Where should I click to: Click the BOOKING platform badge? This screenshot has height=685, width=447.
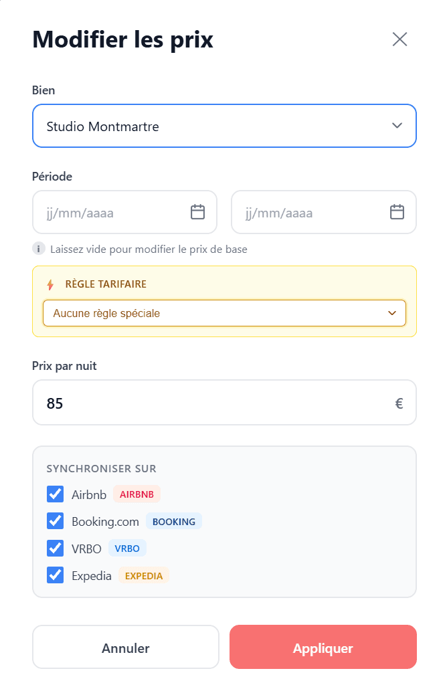pos(173,520)
